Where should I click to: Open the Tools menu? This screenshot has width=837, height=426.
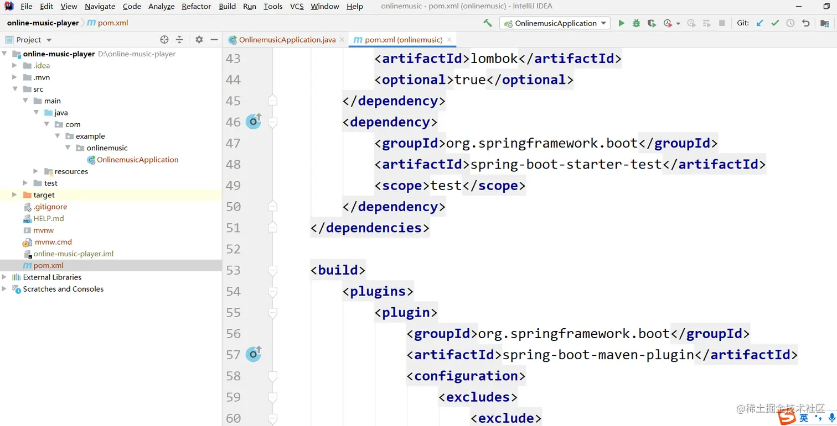click(x=273, y=7)
